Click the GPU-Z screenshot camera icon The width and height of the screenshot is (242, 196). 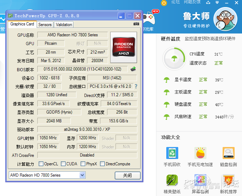[x=136, y=24]
